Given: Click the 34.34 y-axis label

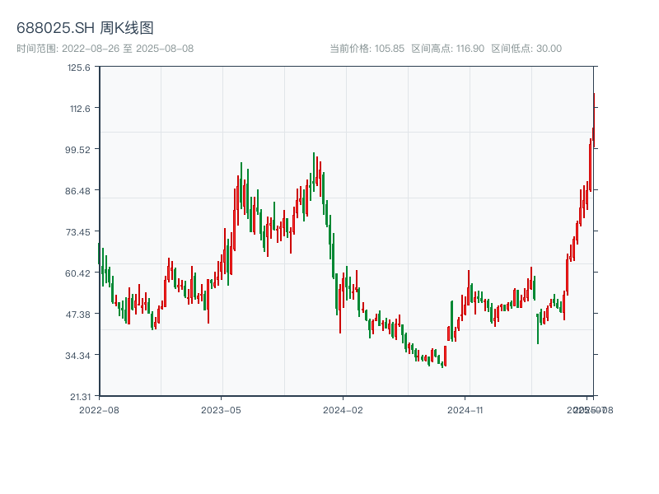Looking at the screenshot, I should [77, 356].
